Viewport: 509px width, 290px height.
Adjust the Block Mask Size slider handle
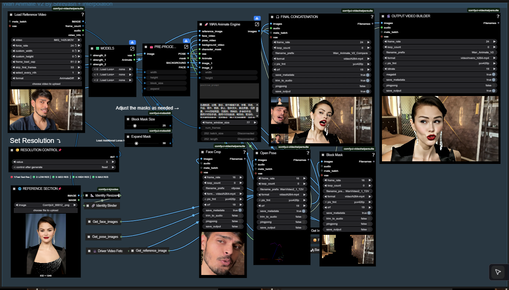tap(135, 126)
